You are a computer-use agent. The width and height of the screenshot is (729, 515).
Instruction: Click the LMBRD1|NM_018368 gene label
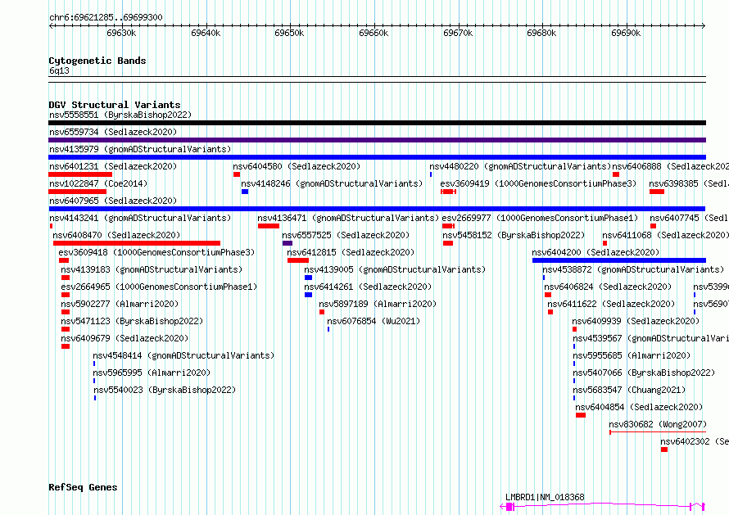545,497
